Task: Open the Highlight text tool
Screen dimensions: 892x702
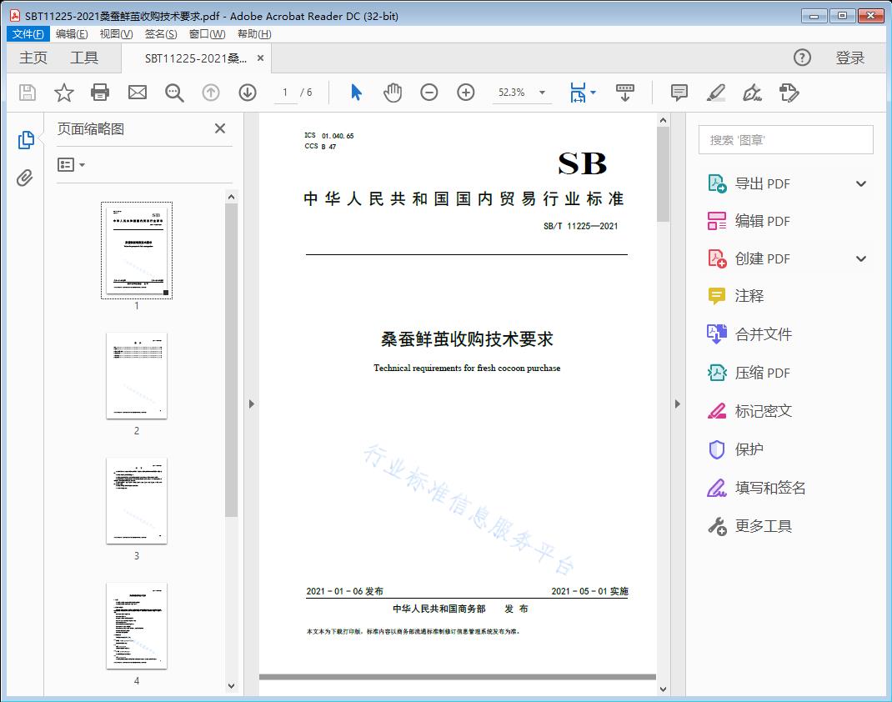Action: click(715, 93)
